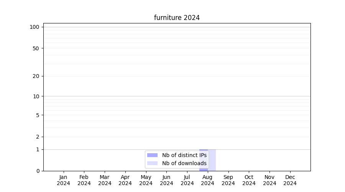Pick the Jul 2024 x-axis label
The width and height of the screenshot is (345, 192).
point(187,180)
